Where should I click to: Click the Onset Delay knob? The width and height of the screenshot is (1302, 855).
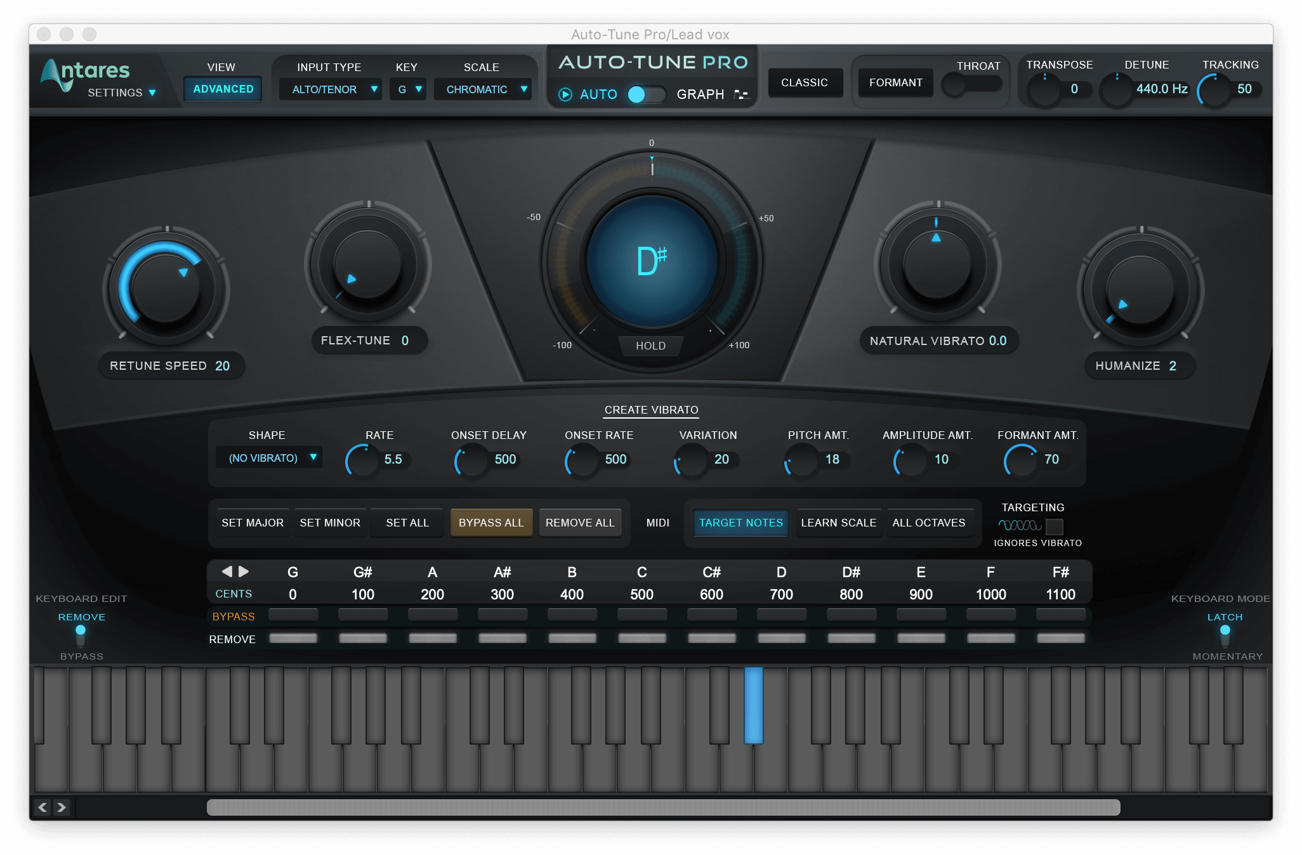pos(472,460)
